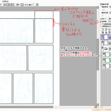Select the purple-highlighted layer thumbnail
Screen dimensions: 111x111
[x=106, y=37]
